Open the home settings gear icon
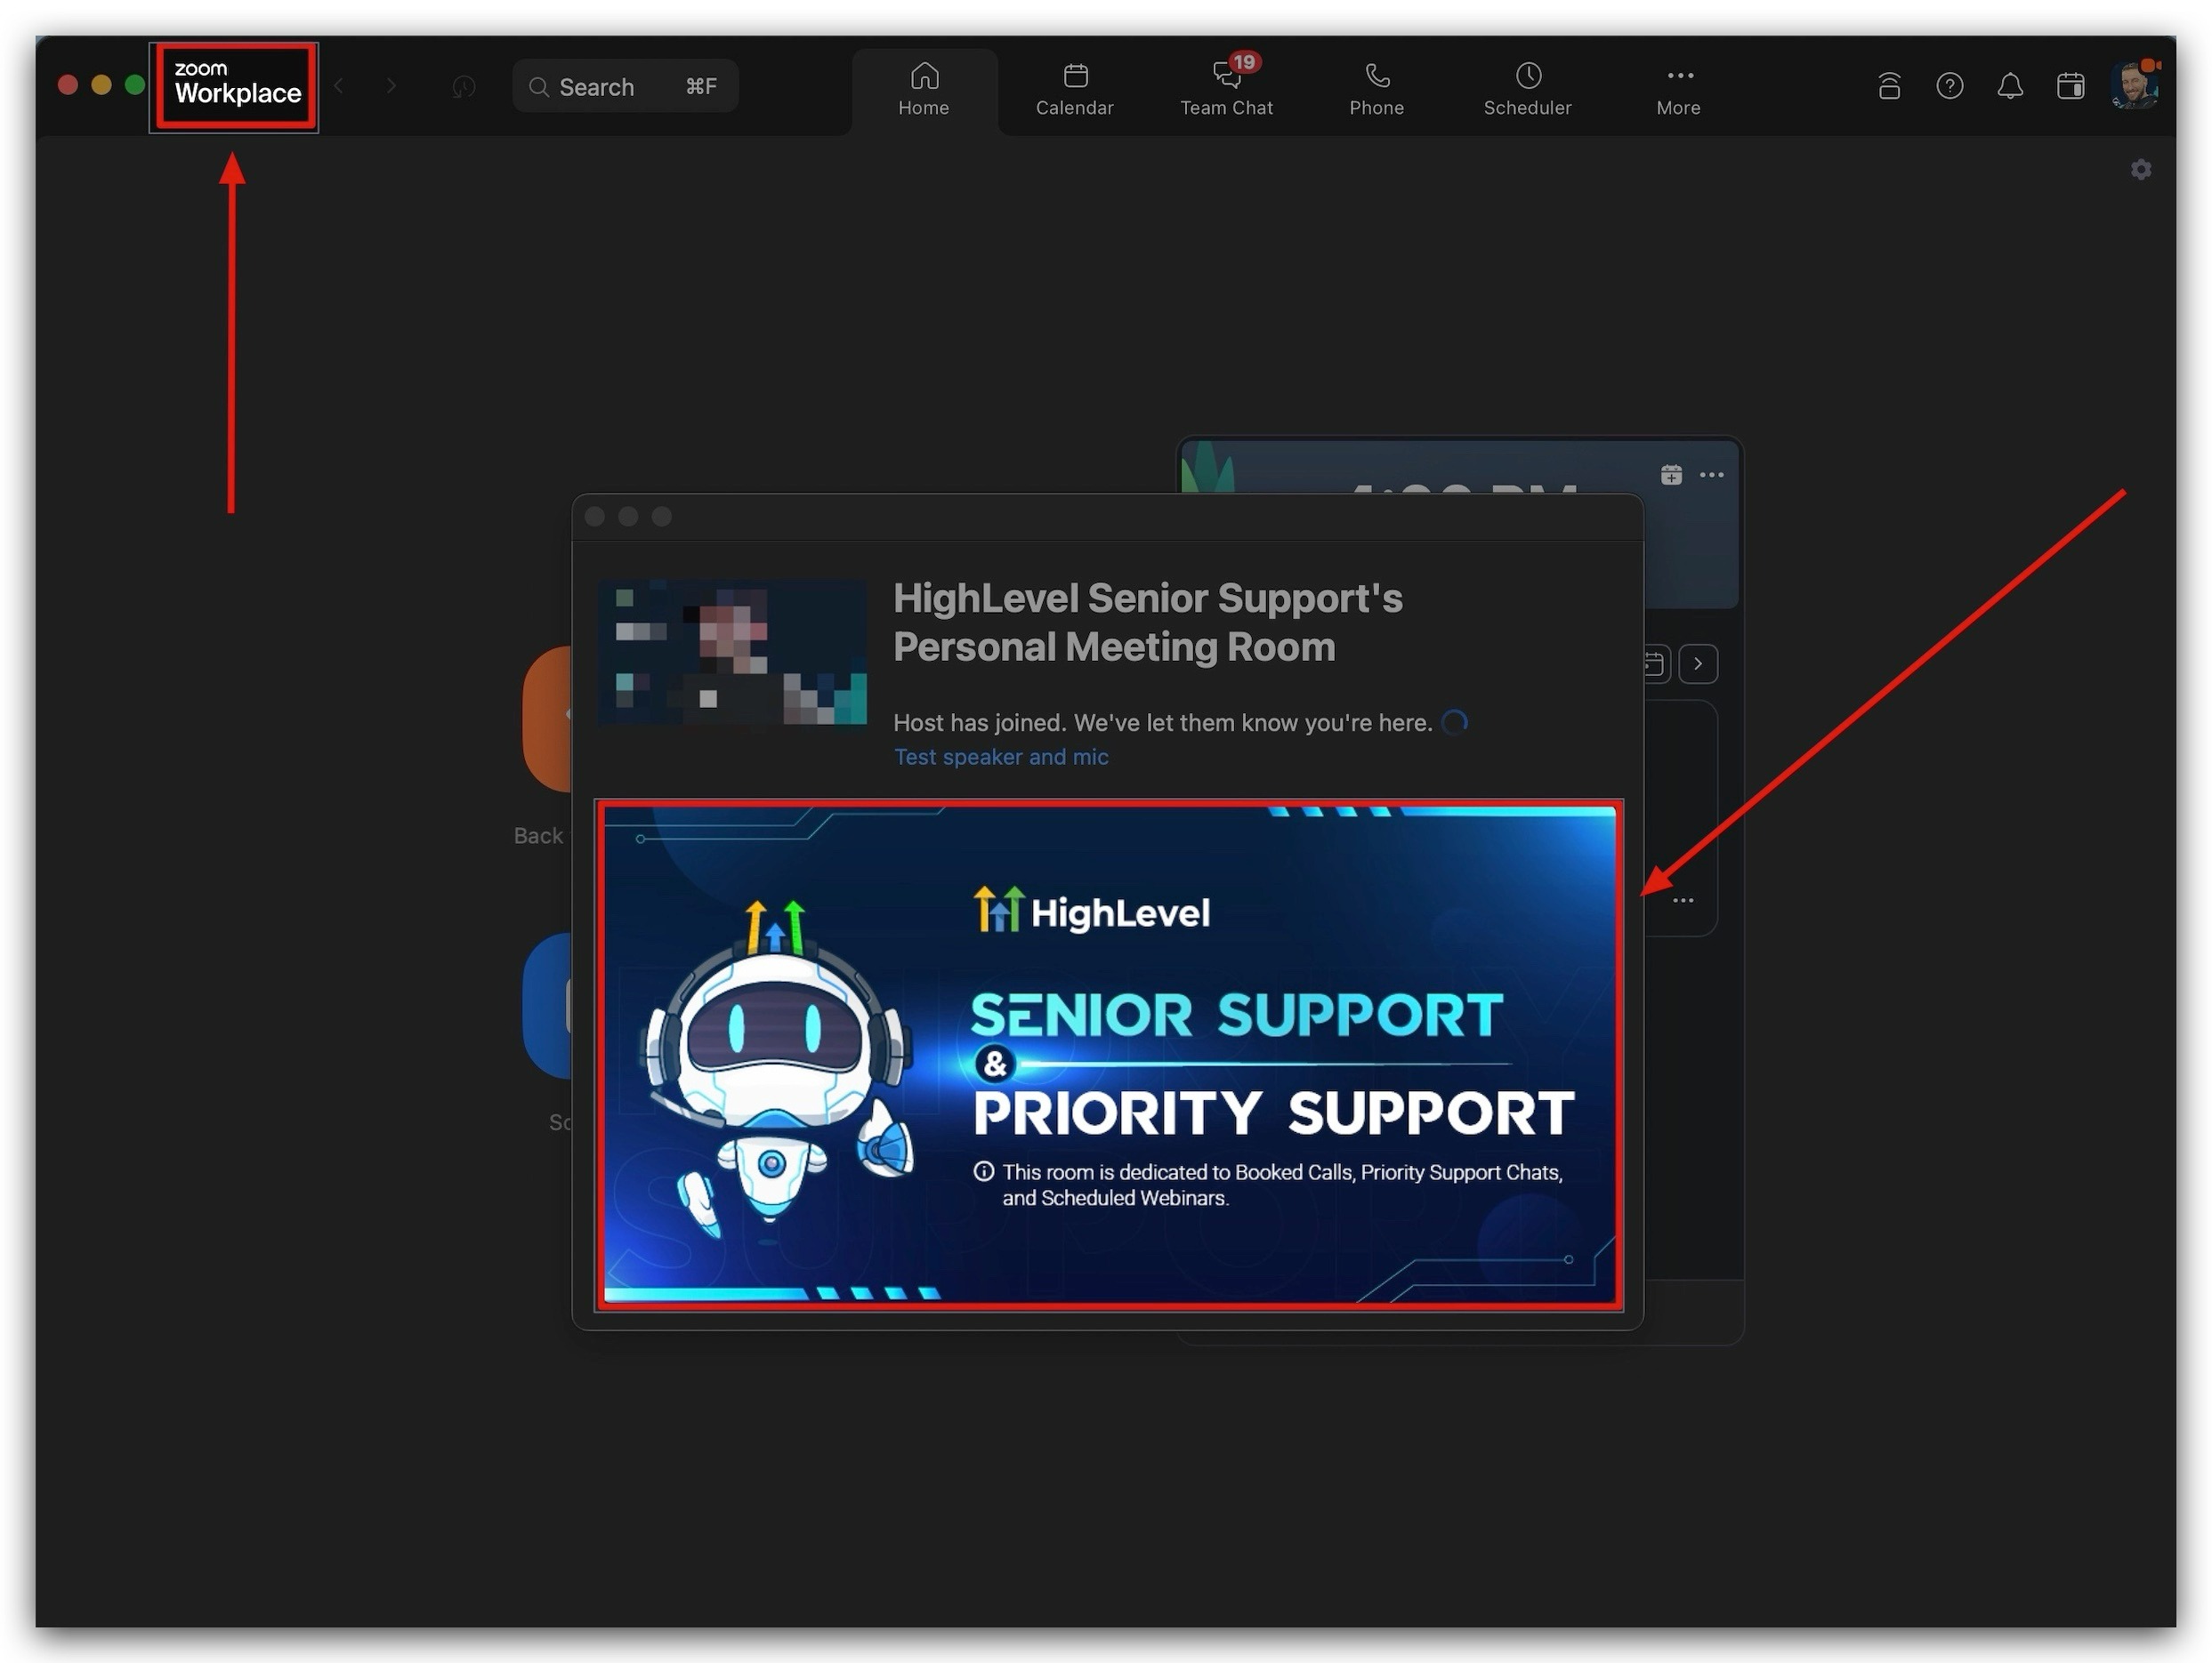2212x1663 pixels. point(2140,170)
